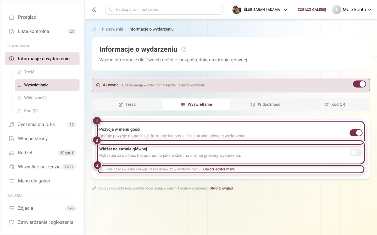The width and height of the screenshot is (377, 235).
Task: Open Widoczność sub-item in sidebar
Action: tap(47, 98)
